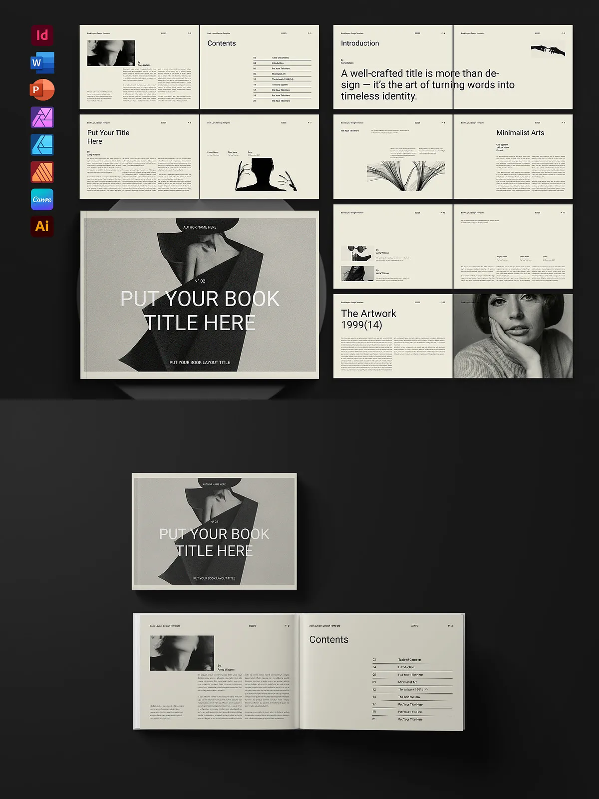Select the orange Affinity Publisher icon

point(42,172)
